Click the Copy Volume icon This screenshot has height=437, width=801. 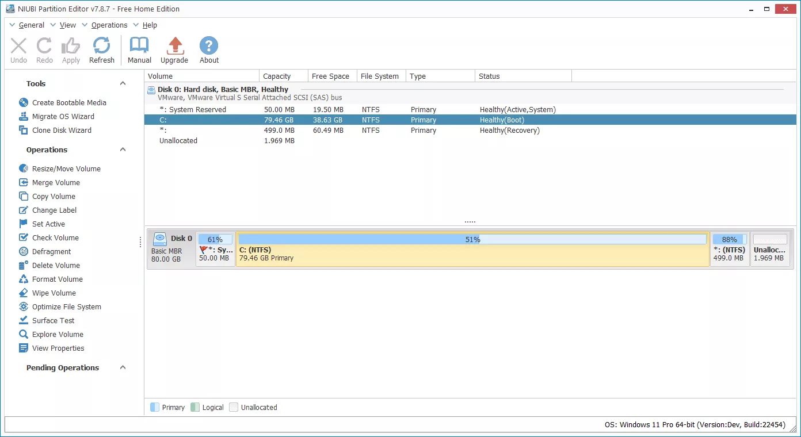pyautogui.click(x=24, y=196)
